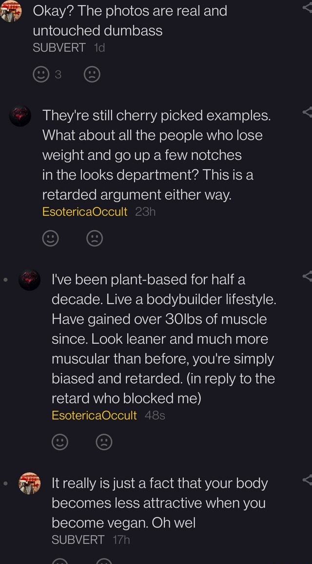Click avatar next to 'It really is just a fact'
The image size is (312, 564).
tap(30, 483)
